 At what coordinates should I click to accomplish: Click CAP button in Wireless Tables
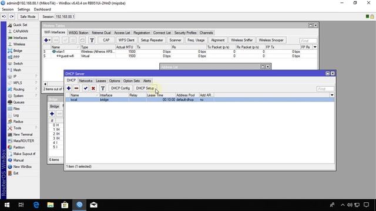pyautogui.click(x=106, y=40)
